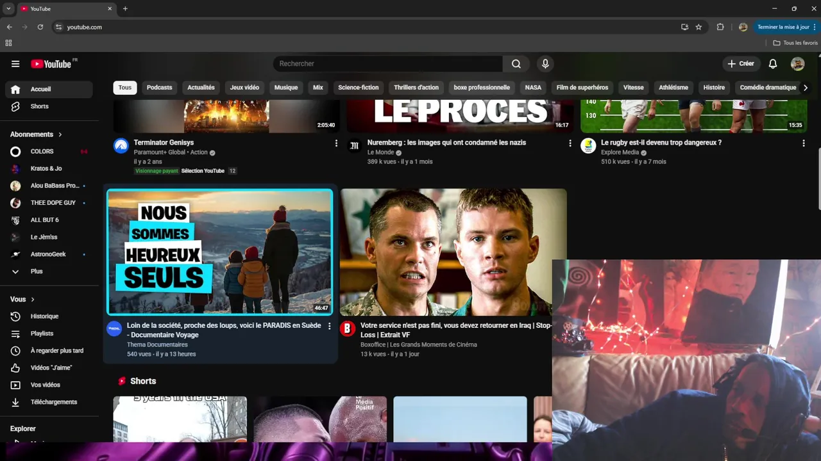Screen dimensions: 821x461
Task: Reload the page in browser toolbar
Action: [x=40, y=27]
